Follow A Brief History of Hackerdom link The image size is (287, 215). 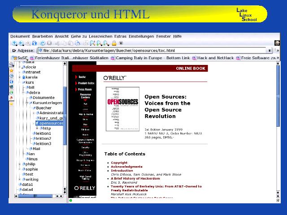(135, 178)
